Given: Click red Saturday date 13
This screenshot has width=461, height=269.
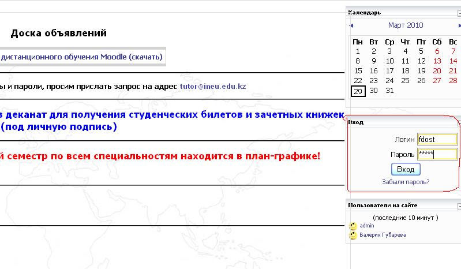Looking at the screenshot, I should click(437, 61).
